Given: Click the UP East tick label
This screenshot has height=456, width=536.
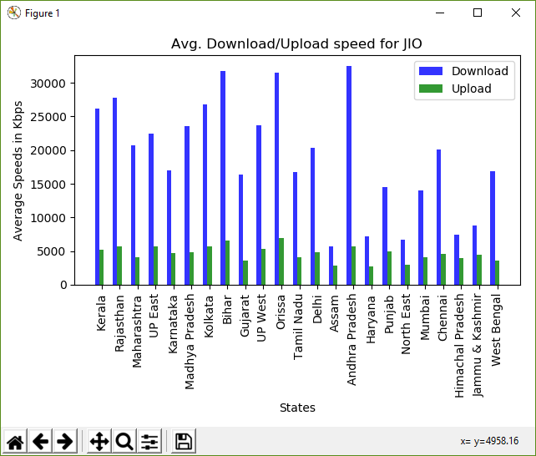Looking at the screenshot, I should point(154,317).
